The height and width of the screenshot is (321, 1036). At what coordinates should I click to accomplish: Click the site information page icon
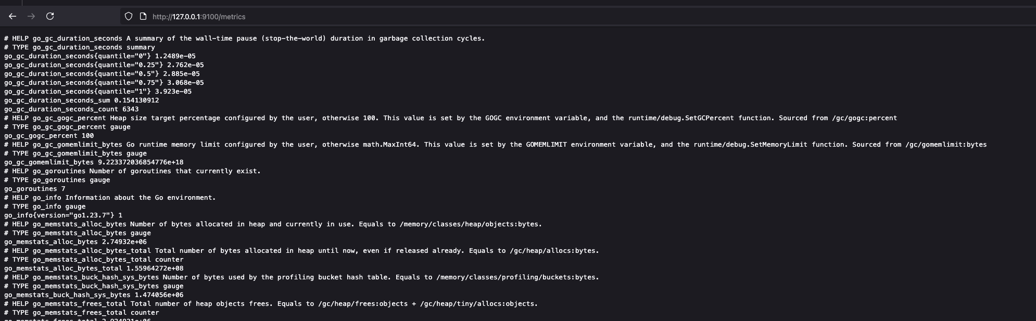143,17
